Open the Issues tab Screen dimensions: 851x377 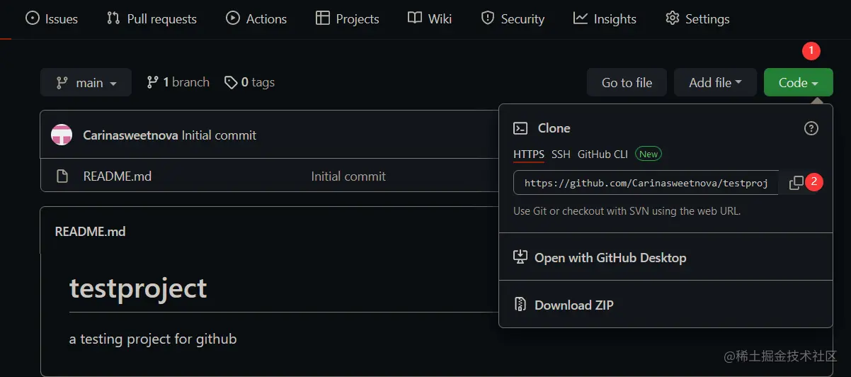[52, 19]
